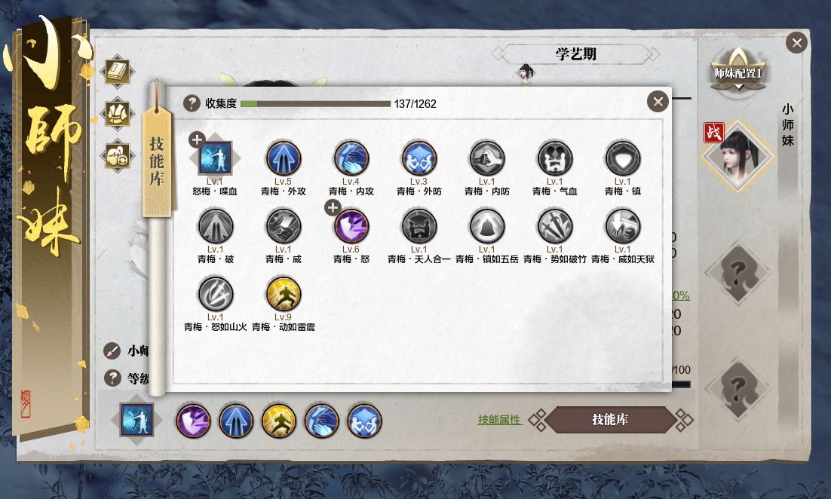Click the 技能库 button
Viewport: 831px width, 499px height.
[610, 420]
